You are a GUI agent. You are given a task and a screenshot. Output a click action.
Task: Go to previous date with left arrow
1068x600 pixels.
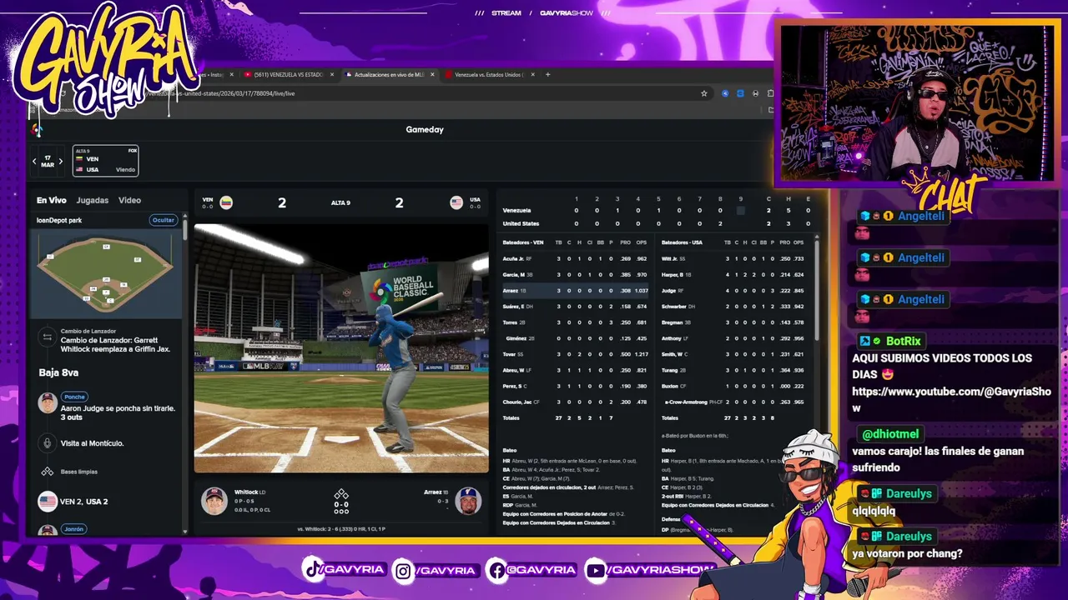point(34,161)
